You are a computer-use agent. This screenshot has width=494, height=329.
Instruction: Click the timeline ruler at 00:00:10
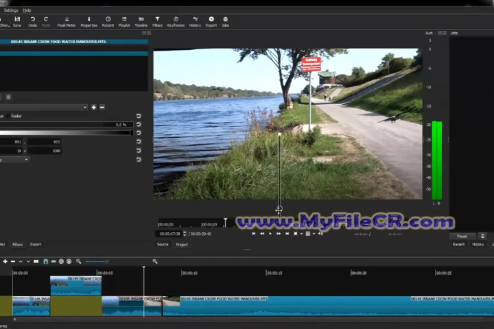click(x=189, y=273)
